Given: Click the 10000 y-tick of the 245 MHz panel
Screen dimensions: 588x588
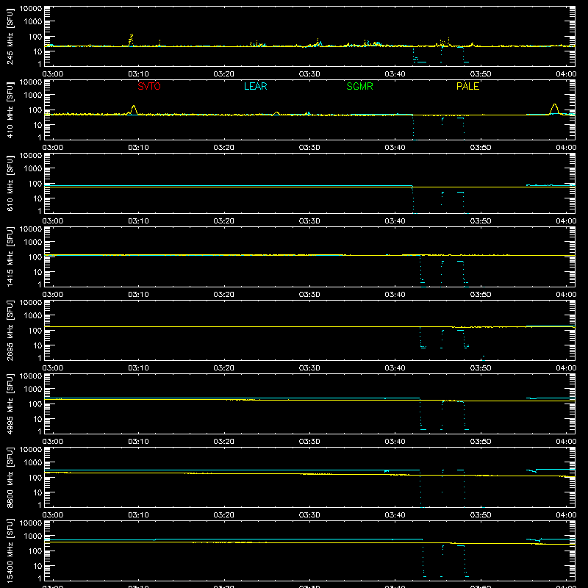Looking at the screenshot, I should [x=31, y=9].
